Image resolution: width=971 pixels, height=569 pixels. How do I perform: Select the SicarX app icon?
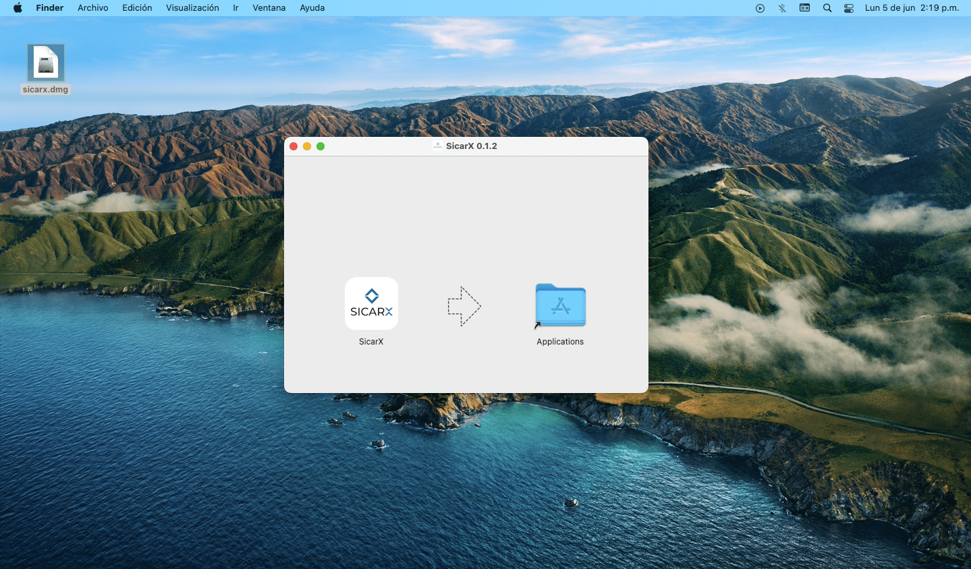[x=371, y=303]
